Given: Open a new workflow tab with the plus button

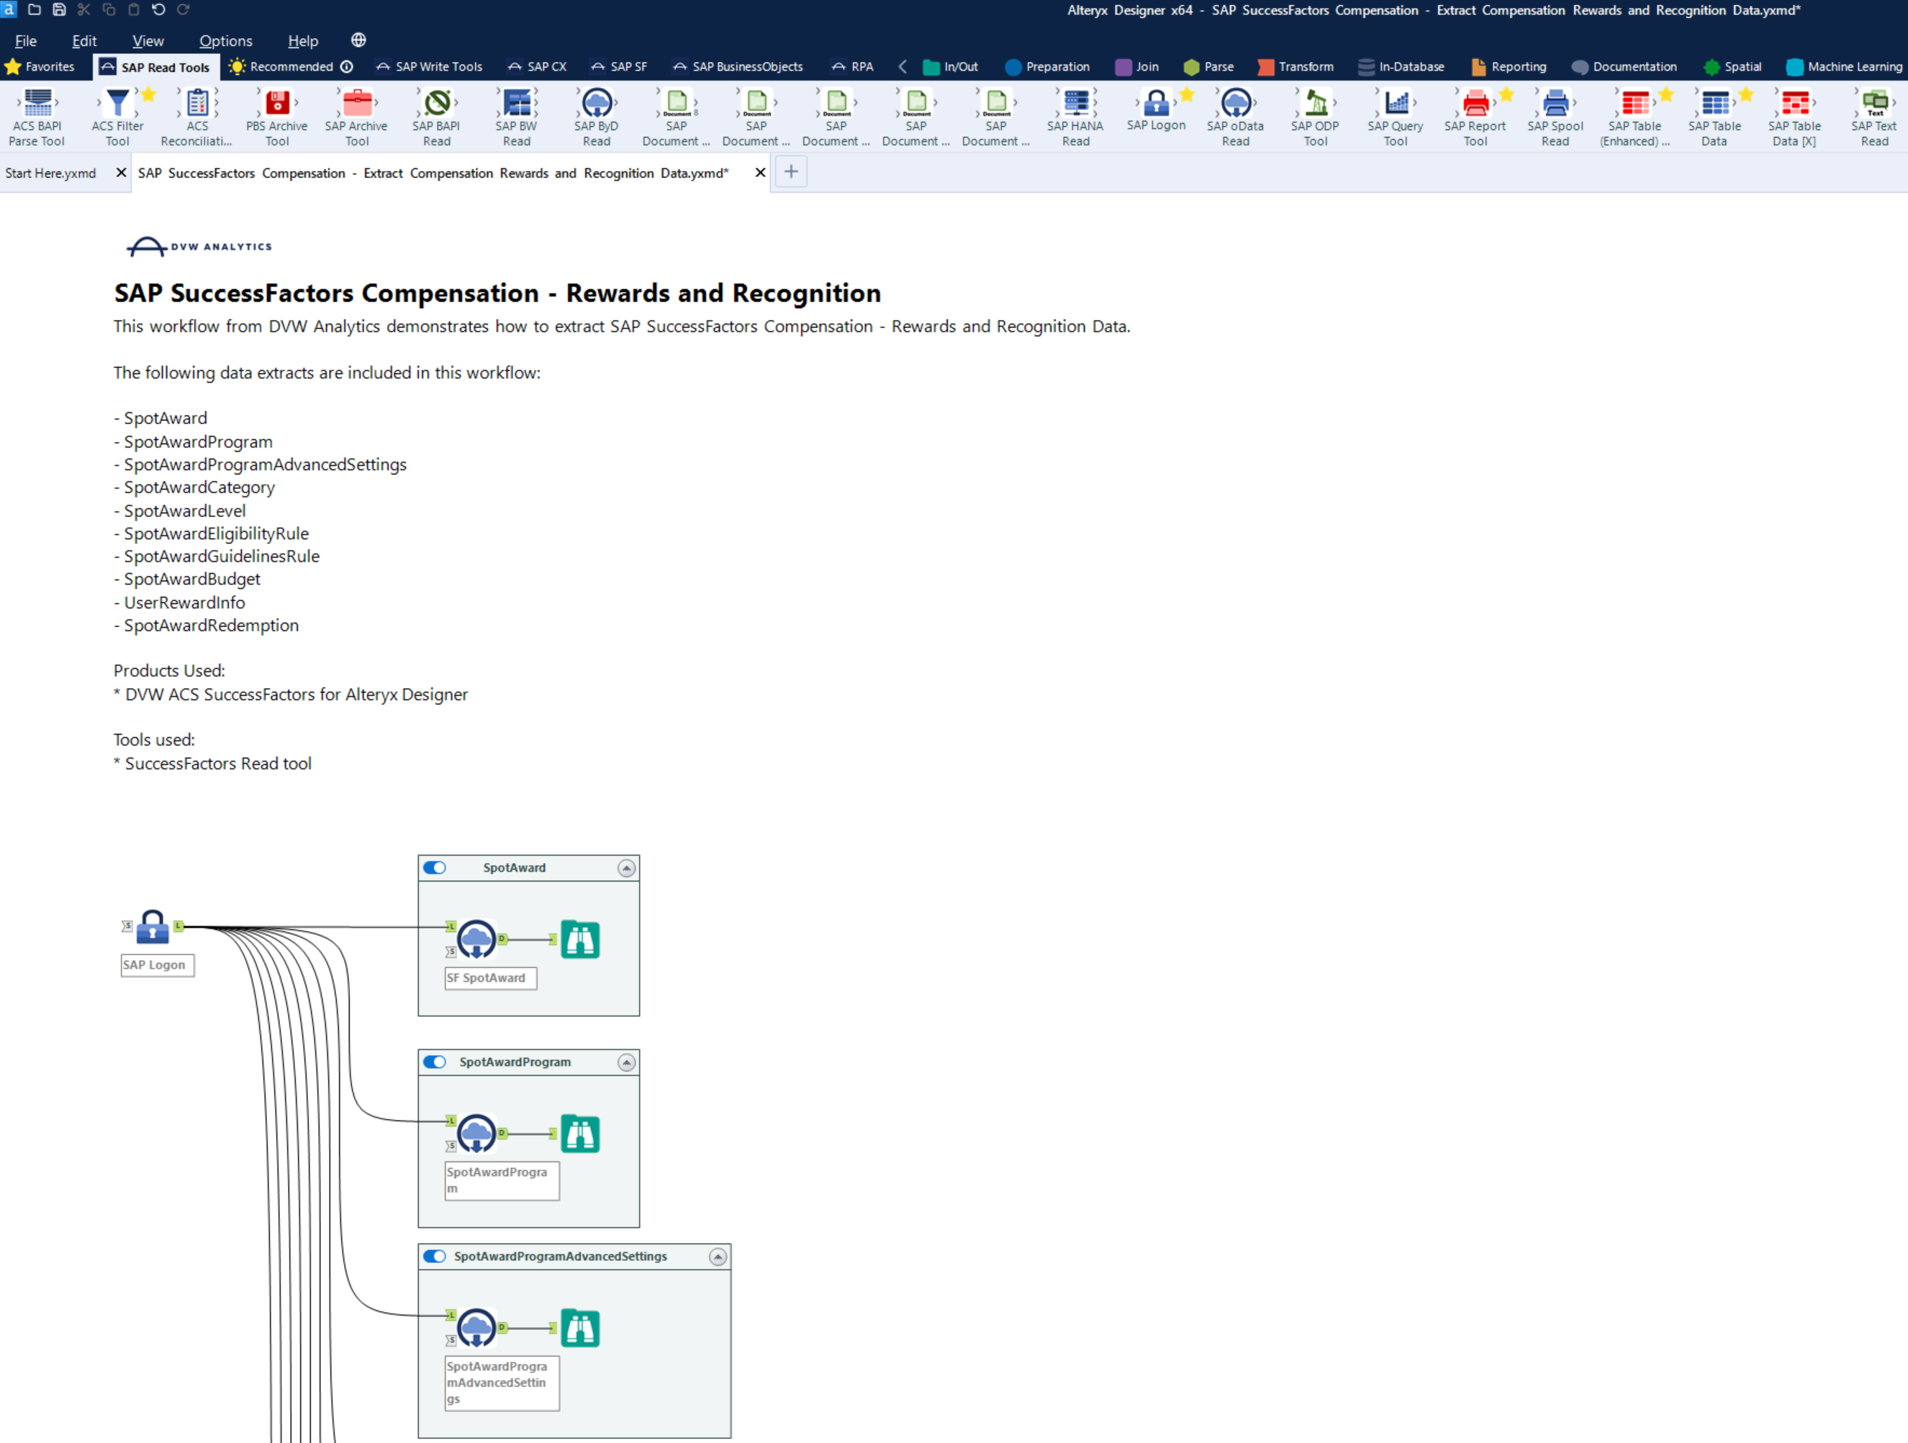Looking at the screenshot, I should coord(790,171).
